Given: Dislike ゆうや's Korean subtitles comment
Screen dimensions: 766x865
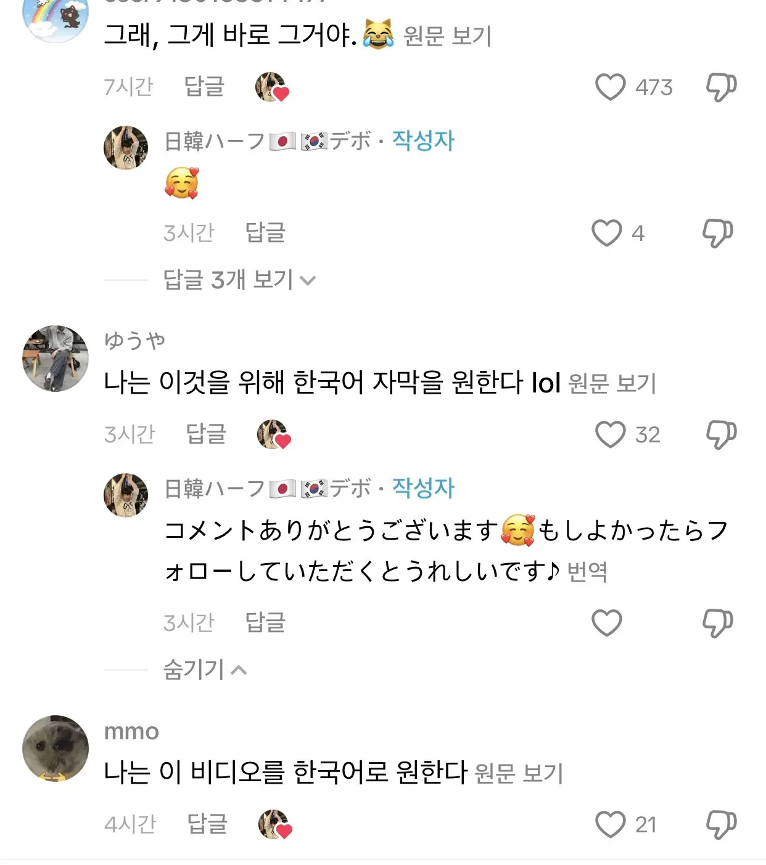Looking at the screenshot, I should coord(720,434).
